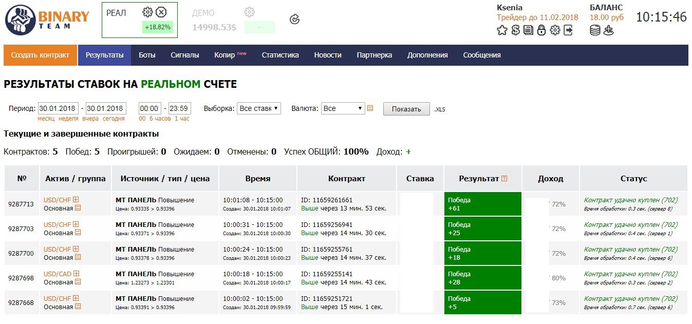
Task: Click the Binary Team logo
Action: [47, 20]
